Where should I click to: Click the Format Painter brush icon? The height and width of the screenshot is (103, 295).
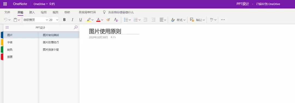(x=108, y=20)
